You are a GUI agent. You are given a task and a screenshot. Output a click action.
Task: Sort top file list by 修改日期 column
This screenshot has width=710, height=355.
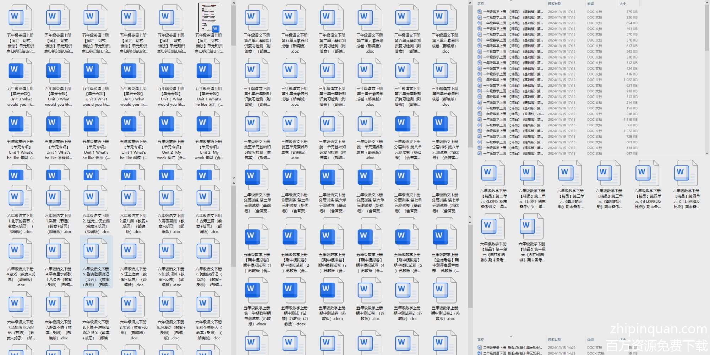[555, 4]
